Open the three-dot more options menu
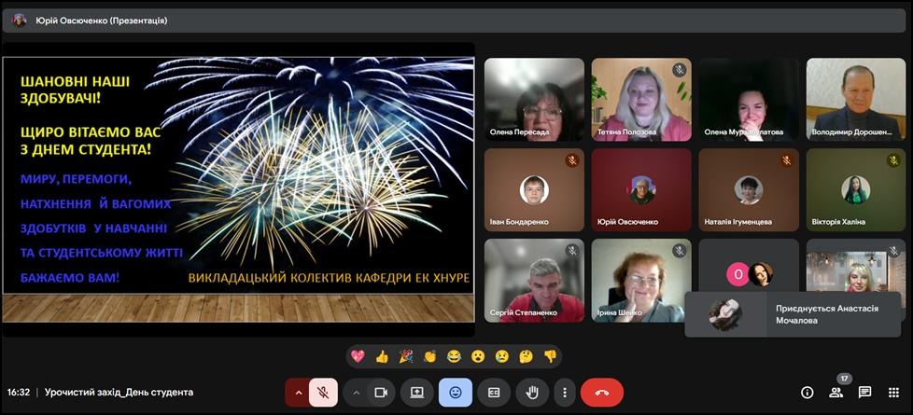 (x=562, y=393)
